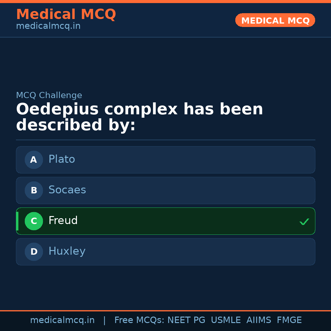The width and height of the screenshot is (331, 331).
Task: Switch to the USMLE section
Action: [x=226, y=320]
